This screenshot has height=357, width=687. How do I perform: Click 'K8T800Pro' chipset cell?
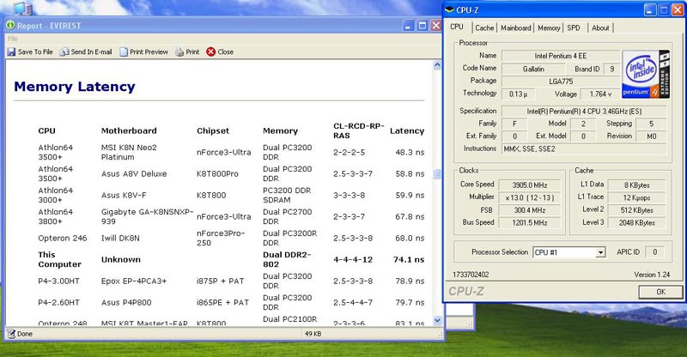coord(217,174)
